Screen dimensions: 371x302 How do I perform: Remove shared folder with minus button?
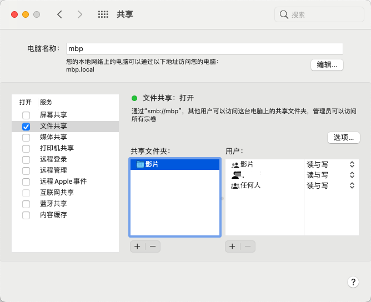click(x=153, y=246)
